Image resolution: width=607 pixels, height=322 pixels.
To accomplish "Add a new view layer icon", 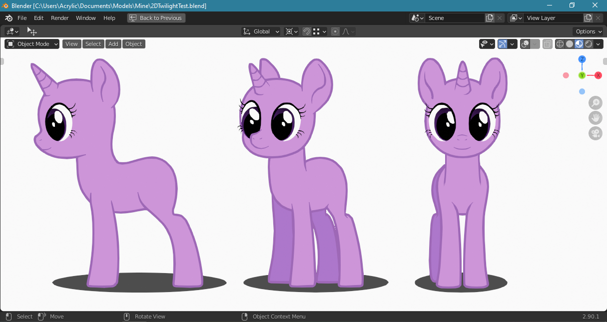I will [x=588, y=18].
